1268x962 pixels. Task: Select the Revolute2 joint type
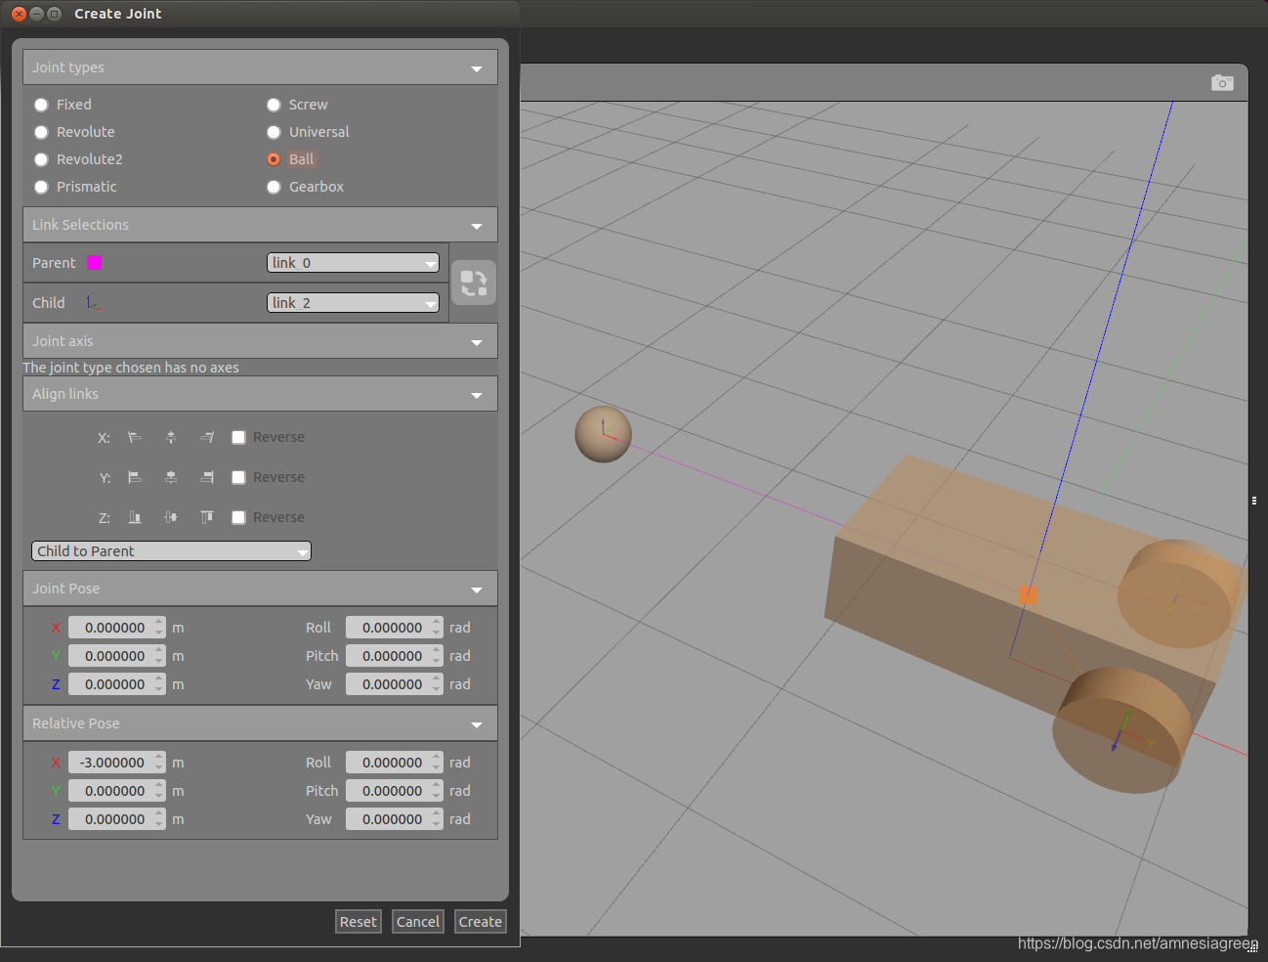(41, 159)
